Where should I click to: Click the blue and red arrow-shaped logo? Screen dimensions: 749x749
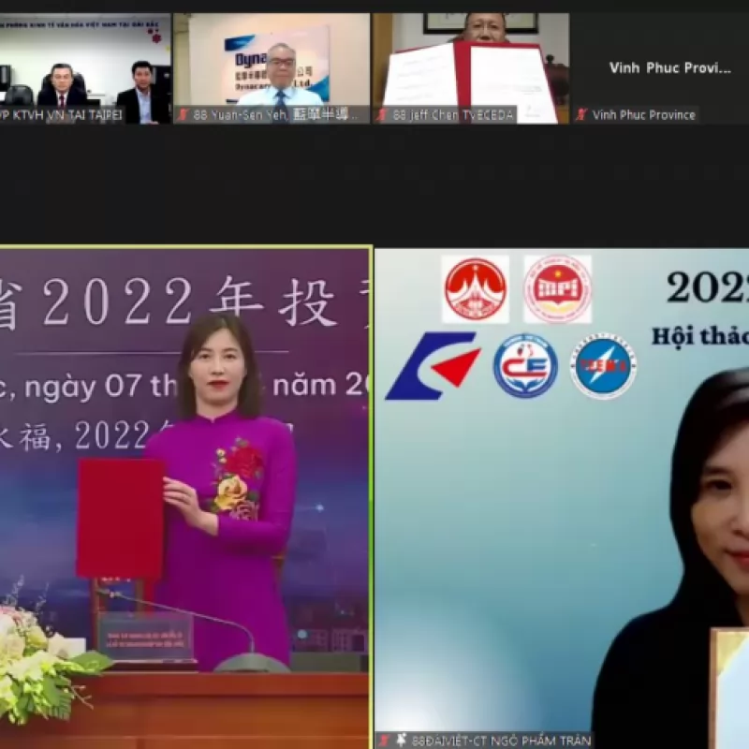click(x=433, y=366)
